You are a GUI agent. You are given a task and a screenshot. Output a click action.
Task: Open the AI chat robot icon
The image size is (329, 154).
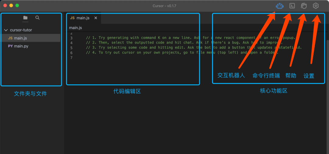(x=280, y=6)
